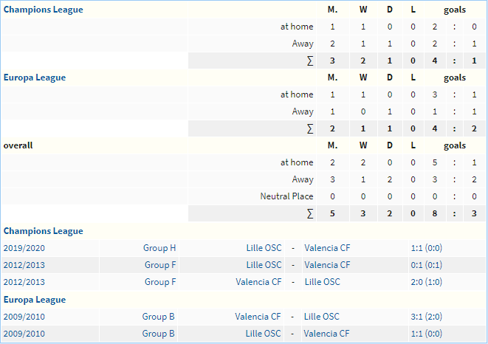Image resolution: width=488 pixels, height=344 pixels.
Task: Open the 1:1 (0:0) Group H result
Action: 427,248
